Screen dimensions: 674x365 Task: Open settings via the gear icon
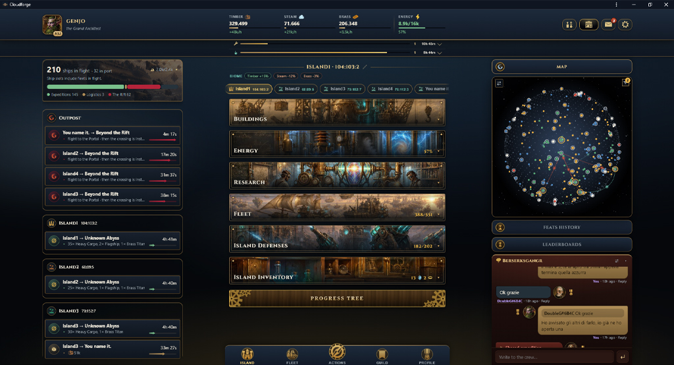pyautogui.click(x=625, y=24)
